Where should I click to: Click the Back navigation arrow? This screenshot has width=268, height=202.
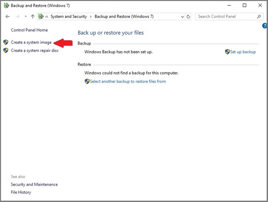click(8, 16)
